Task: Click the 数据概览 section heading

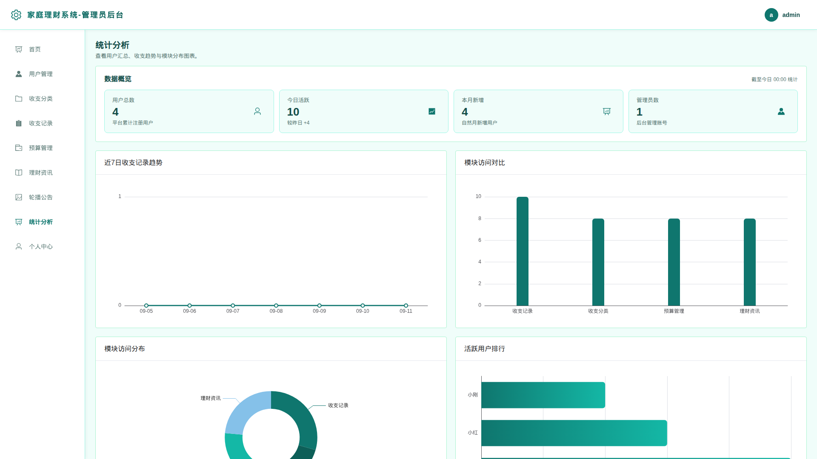Action: tap(118, 79)
